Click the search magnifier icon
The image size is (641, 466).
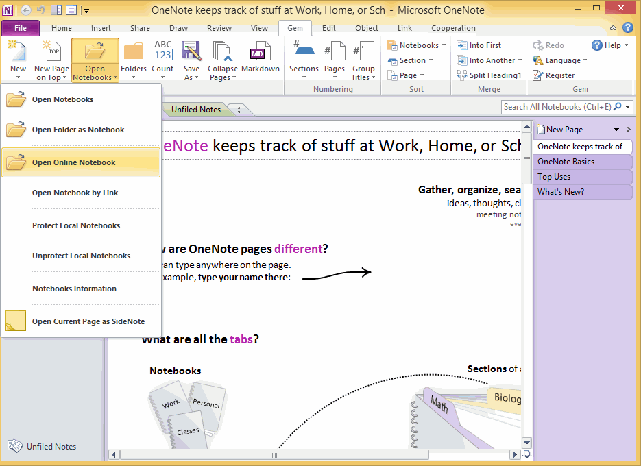(x=617, y=107)
